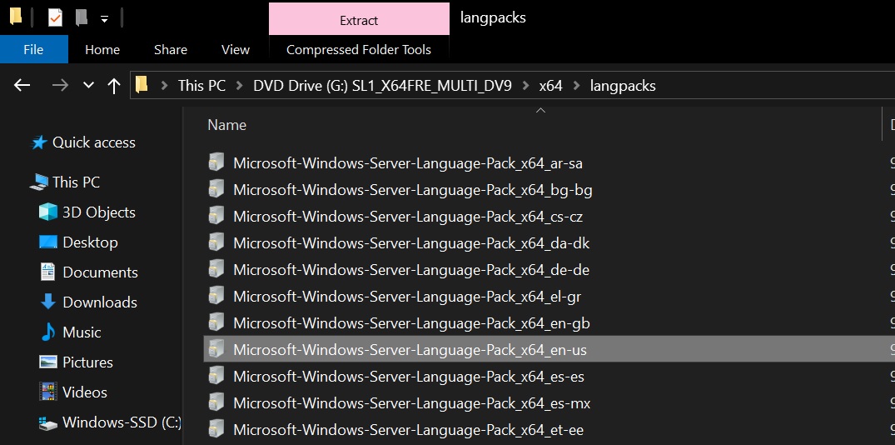895x445 pixels.
Task: Click the 3D Objects cube icon
Action: 48,212
